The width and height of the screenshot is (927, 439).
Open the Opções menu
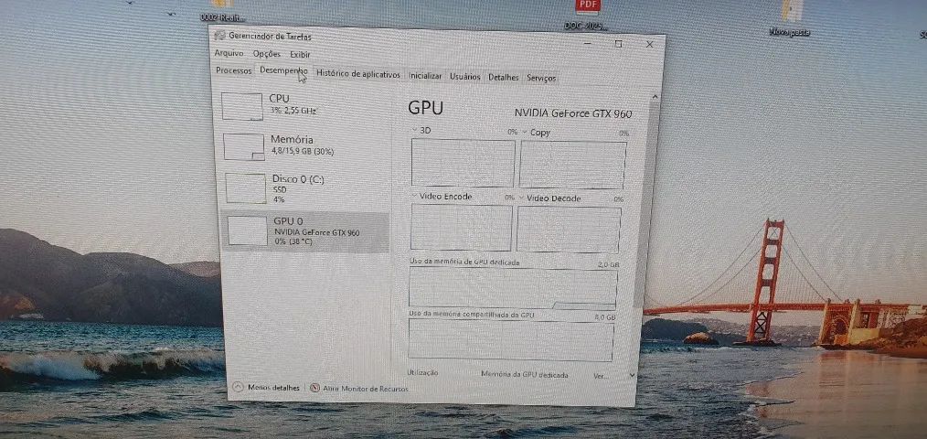[x=267, y=53]
